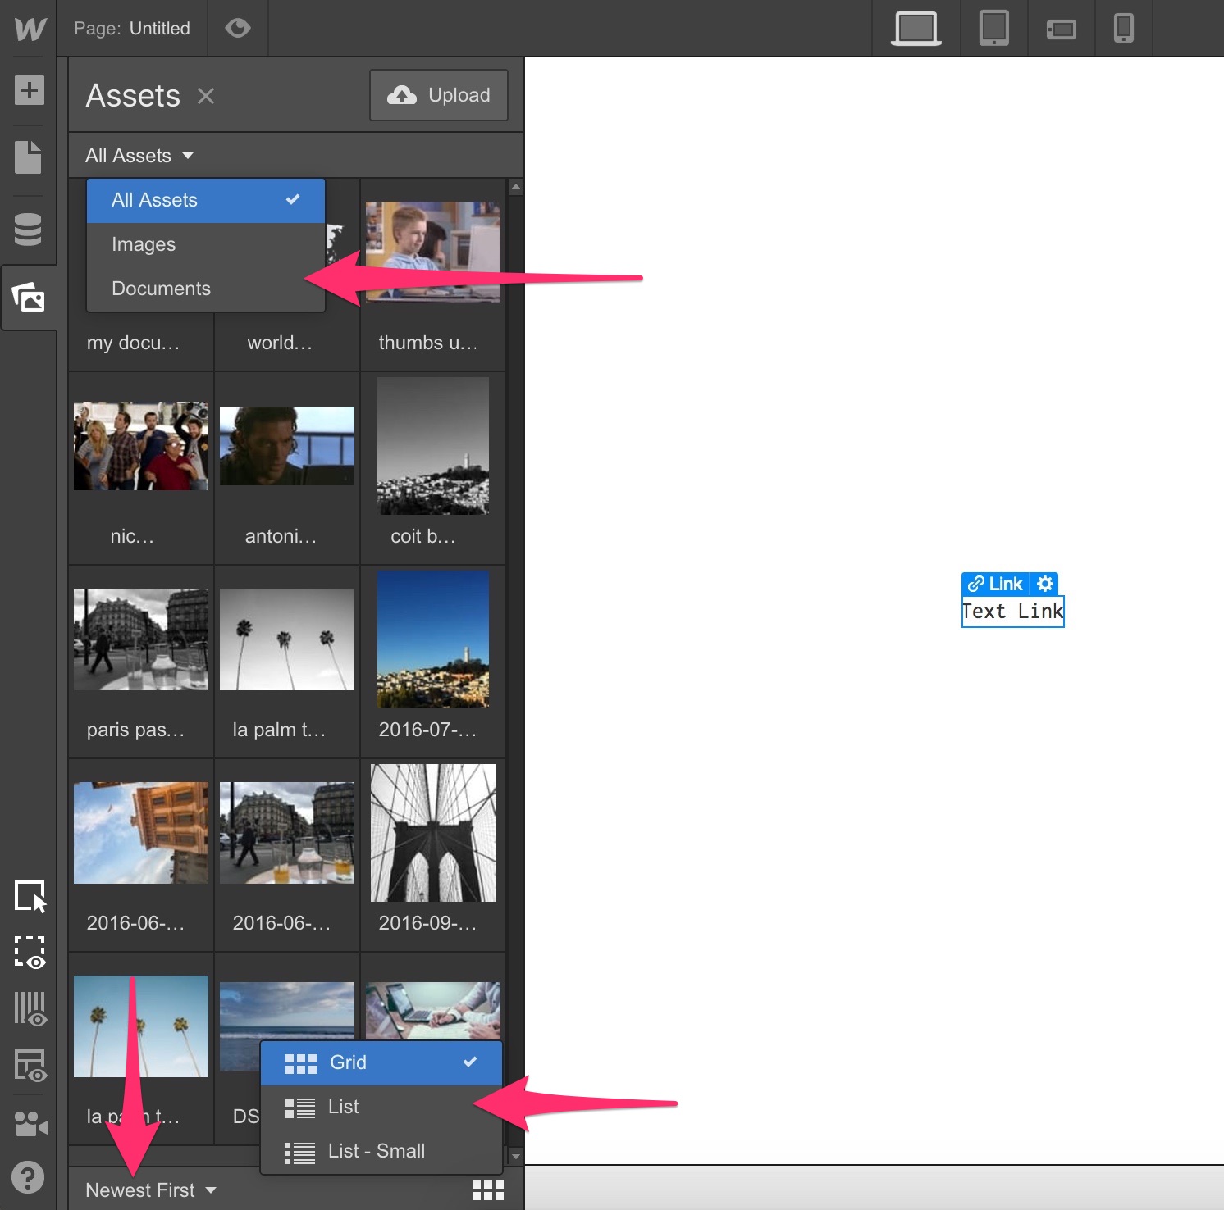Screen dimensions: 1224x1210
Task: Select the color palm trees thumbnail
Action: click(141, 1026)
